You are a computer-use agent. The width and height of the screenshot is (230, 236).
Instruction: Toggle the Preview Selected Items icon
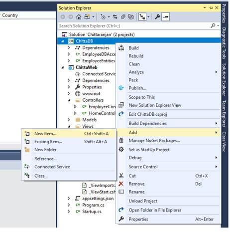tap(165, 17)
